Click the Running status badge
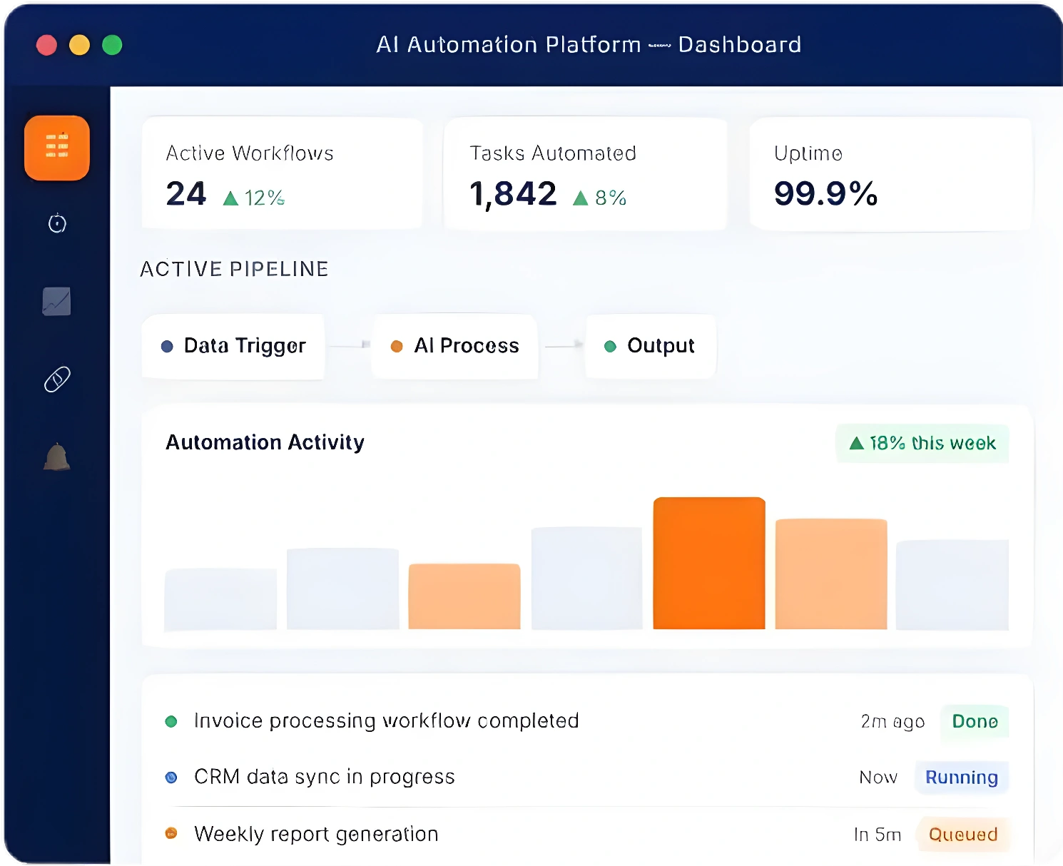 click(x=962, y=778)
